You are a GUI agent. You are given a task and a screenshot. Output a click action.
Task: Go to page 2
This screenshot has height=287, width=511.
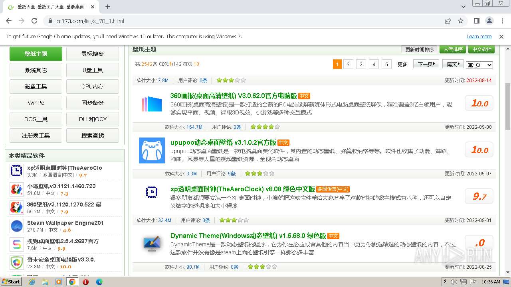(348, 65)
